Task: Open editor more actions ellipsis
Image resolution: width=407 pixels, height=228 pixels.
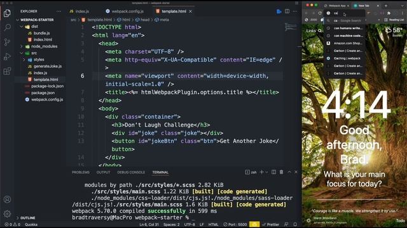Action: pyautogui.click(x=295, y=11)
